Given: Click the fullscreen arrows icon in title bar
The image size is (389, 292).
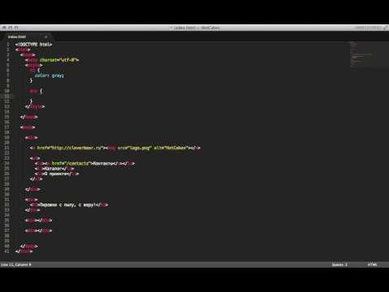Looking at the screenshot, I should point(385,28).
